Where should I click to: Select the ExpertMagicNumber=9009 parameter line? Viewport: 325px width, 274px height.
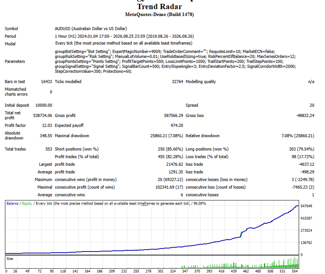165,51
